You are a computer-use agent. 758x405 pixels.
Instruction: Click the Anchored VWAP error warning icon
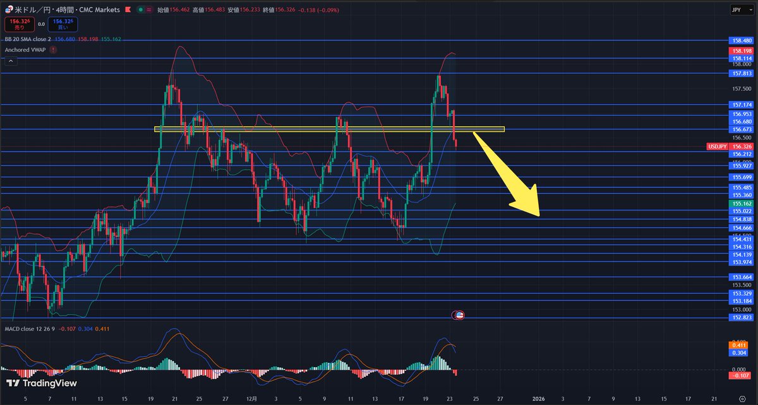pyautogui.click(x=53, y=49)
